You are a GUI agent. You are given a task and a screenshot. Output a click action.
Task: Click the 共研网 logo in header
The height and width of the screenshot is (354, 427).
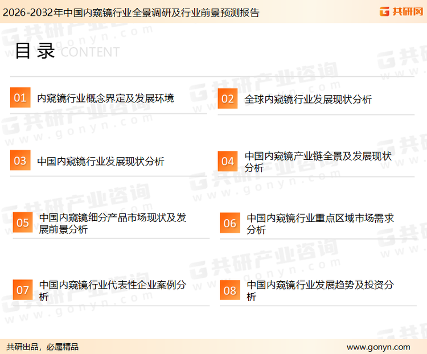(x=401, y=11)
